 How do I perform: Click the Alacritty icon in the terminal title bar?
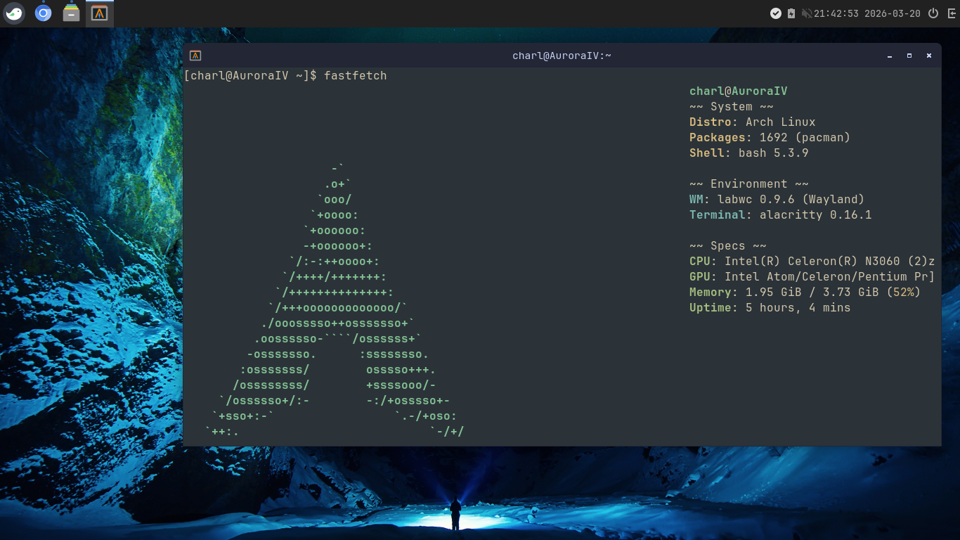tap(195, 55)
